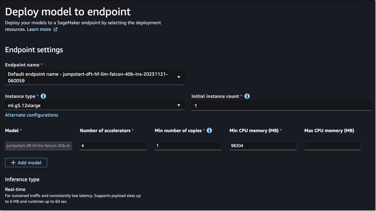Select the Min number of copies field
Viewport: 376px width, 211px height.
188,146
